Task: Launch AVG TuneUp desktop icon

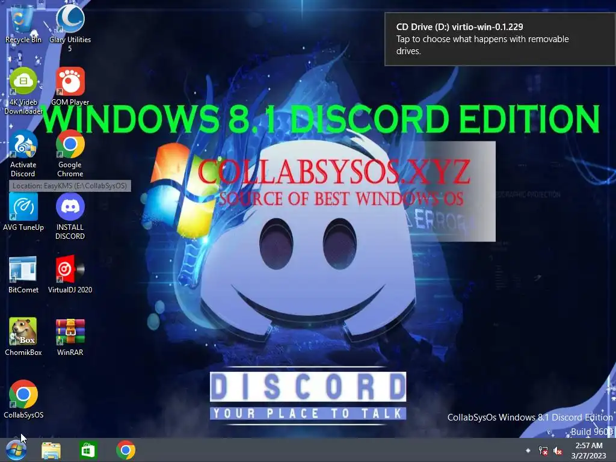Action: click(x=23, y=211)
